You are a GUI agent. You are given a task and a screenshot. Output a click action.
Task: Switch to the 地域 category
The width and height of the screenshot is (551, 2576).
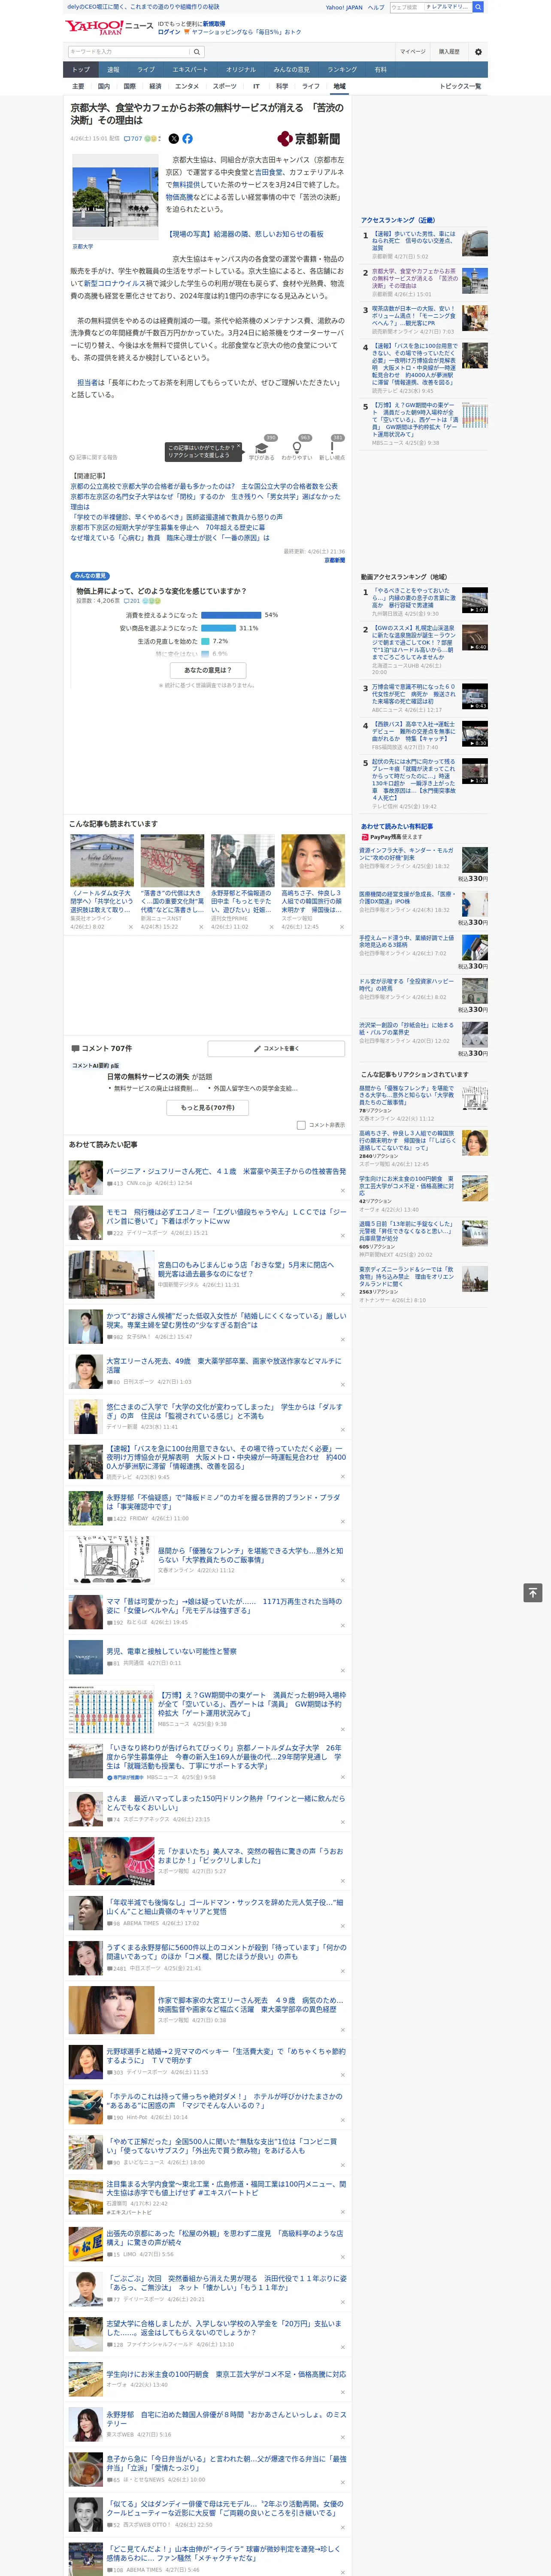(x=339, y=86)
